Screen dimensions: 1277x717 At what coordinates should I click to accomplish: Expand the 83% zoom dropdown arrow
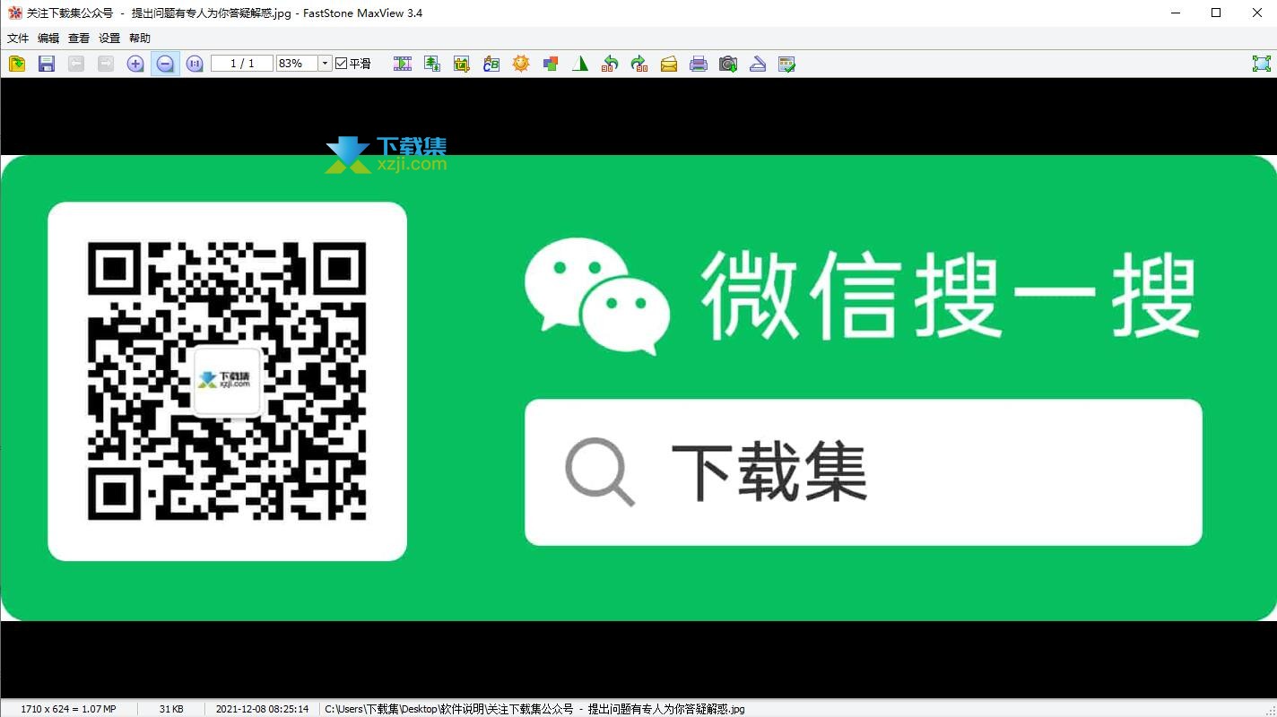point(325,64)
